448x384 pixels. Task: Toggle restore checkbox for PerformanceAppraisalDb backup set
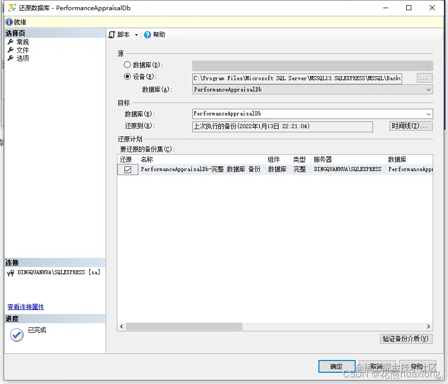[x=128, y=170]
